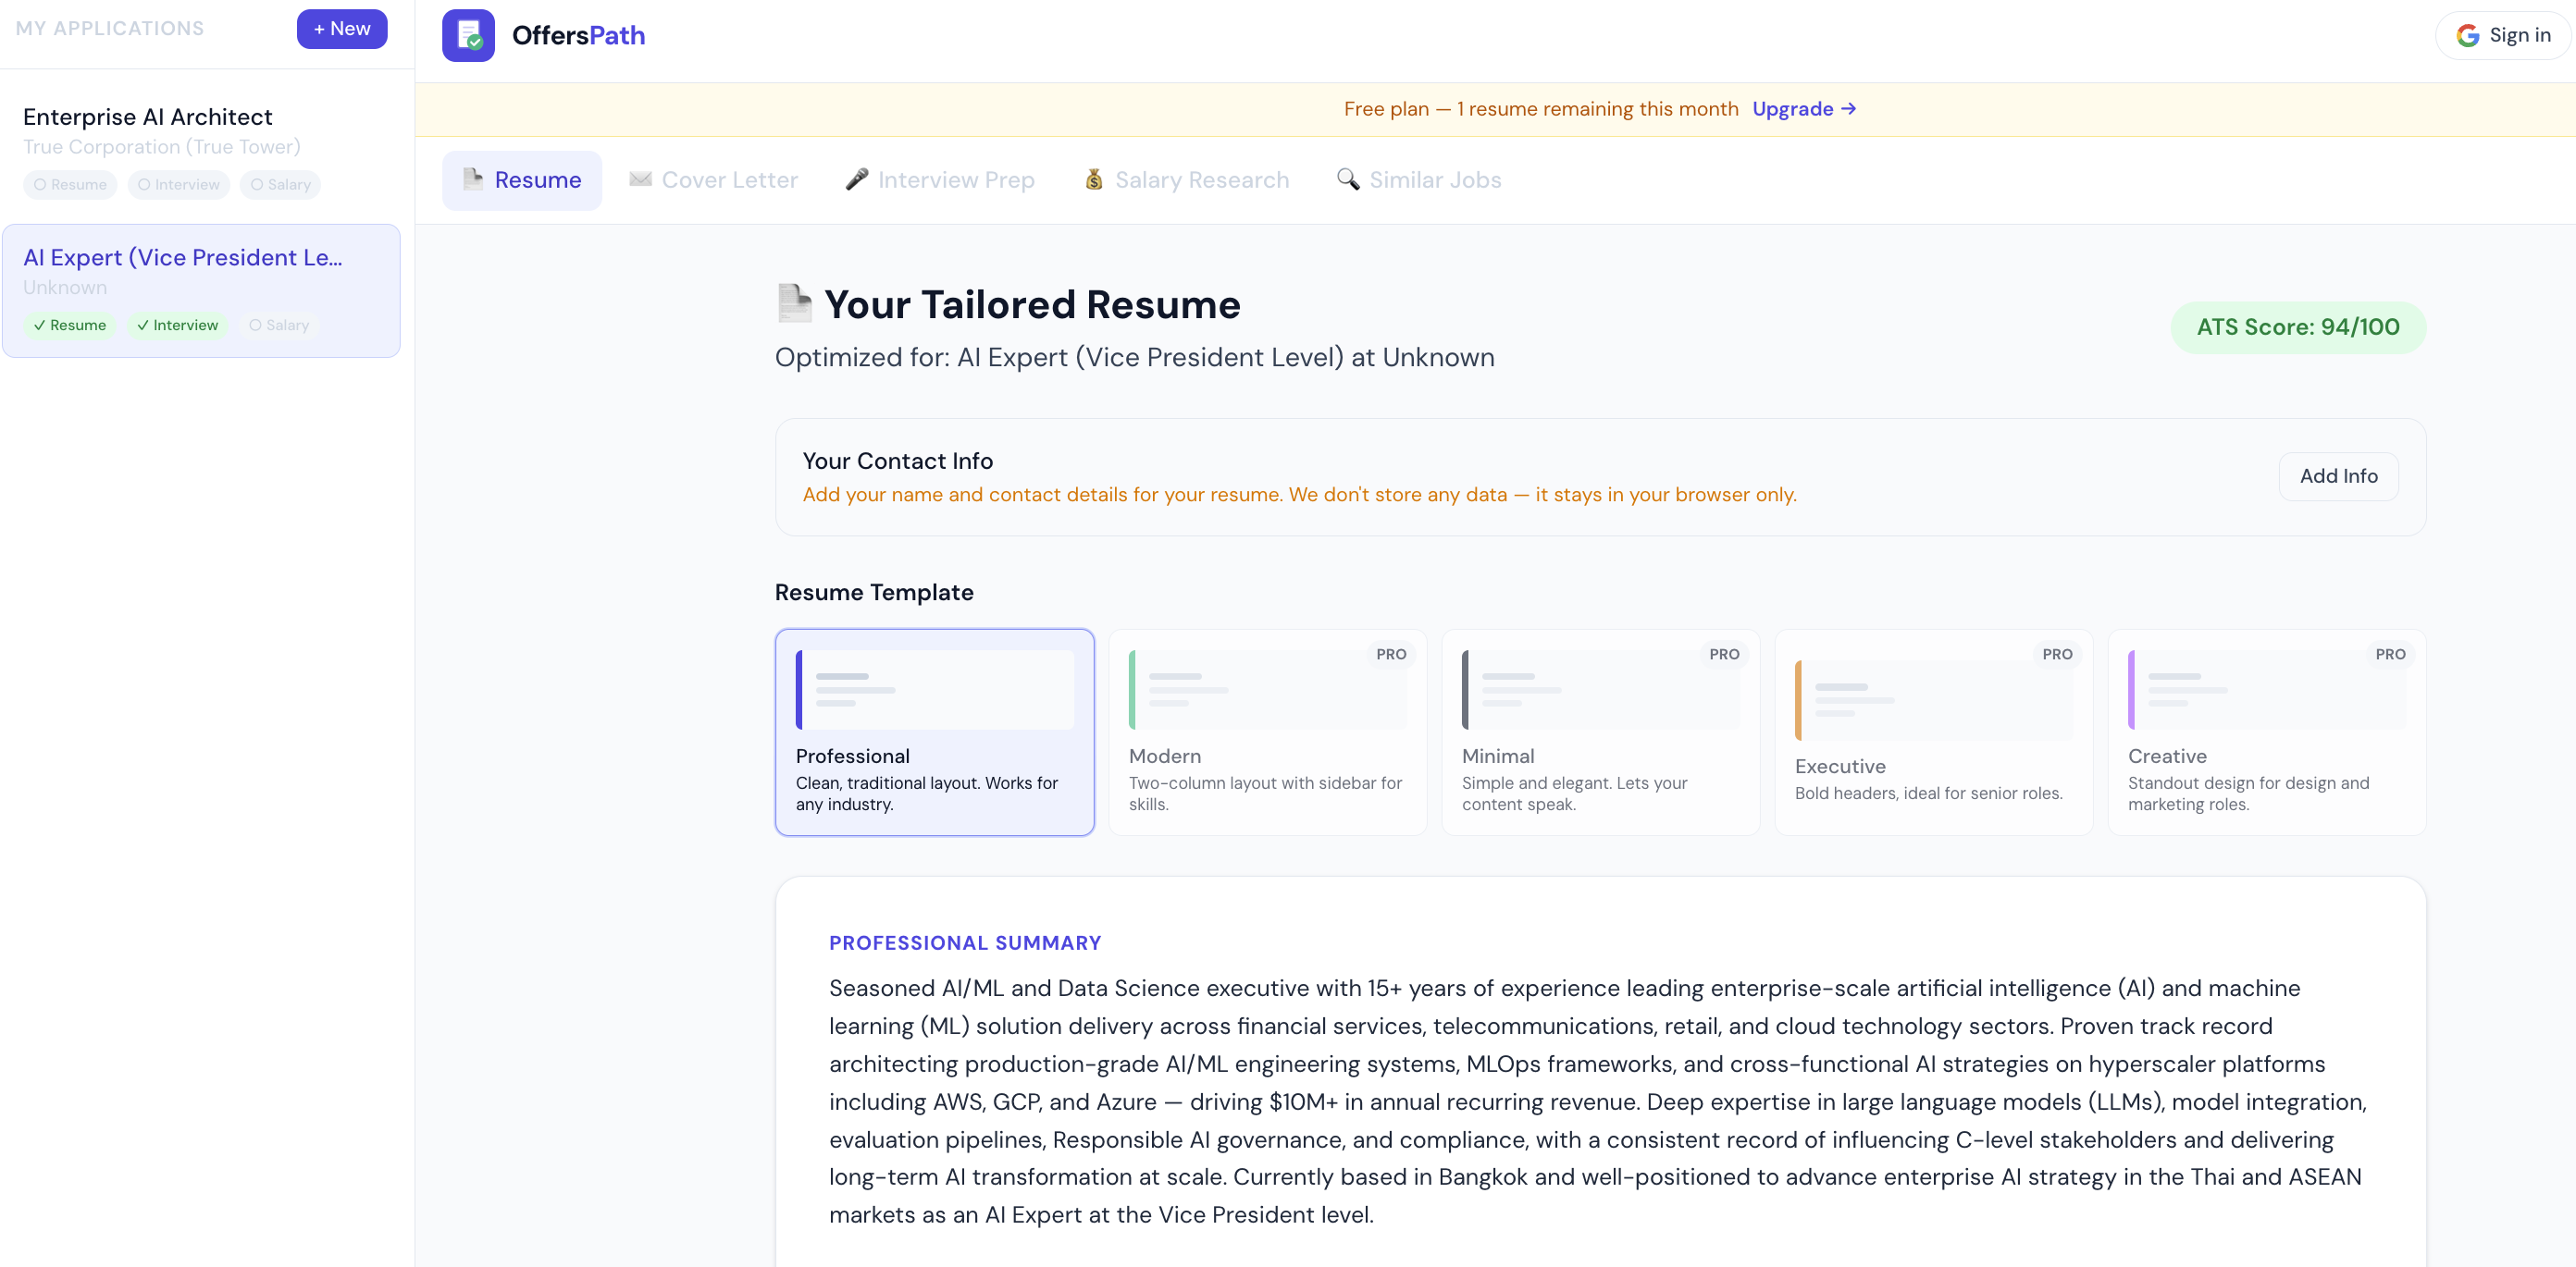Switch to the Similar Jobs tab

pyautogui.click(x=1420, y=179)
